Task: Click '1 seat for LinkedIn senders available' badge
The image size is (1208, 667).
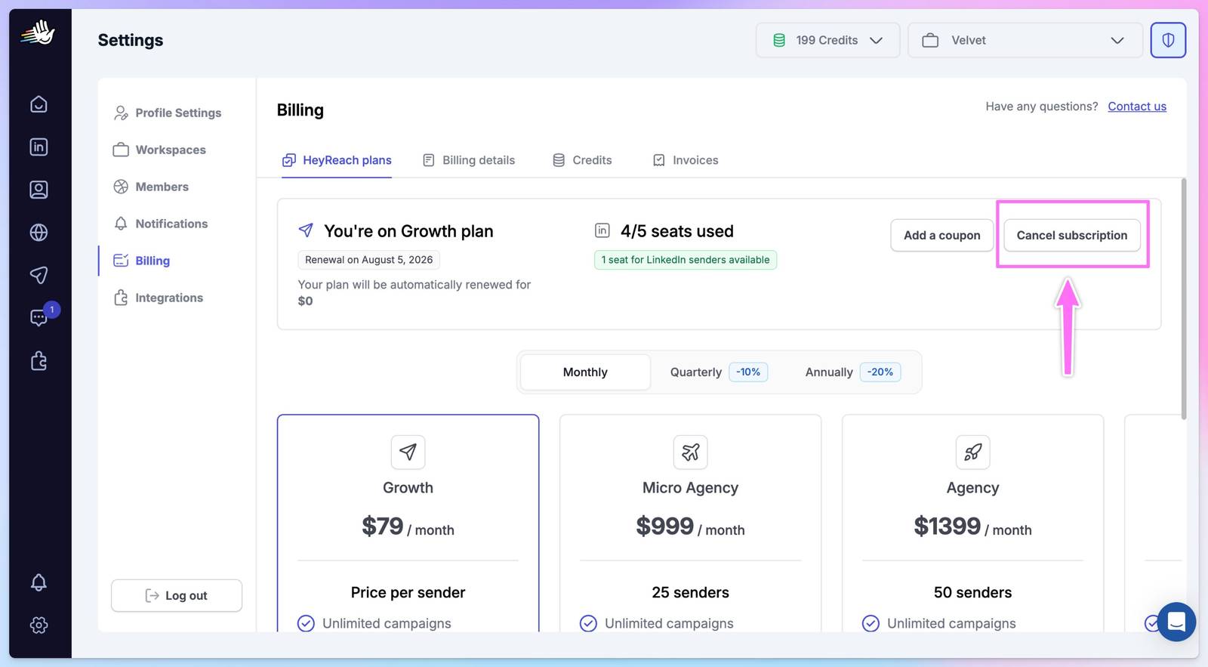Action: 686,260
